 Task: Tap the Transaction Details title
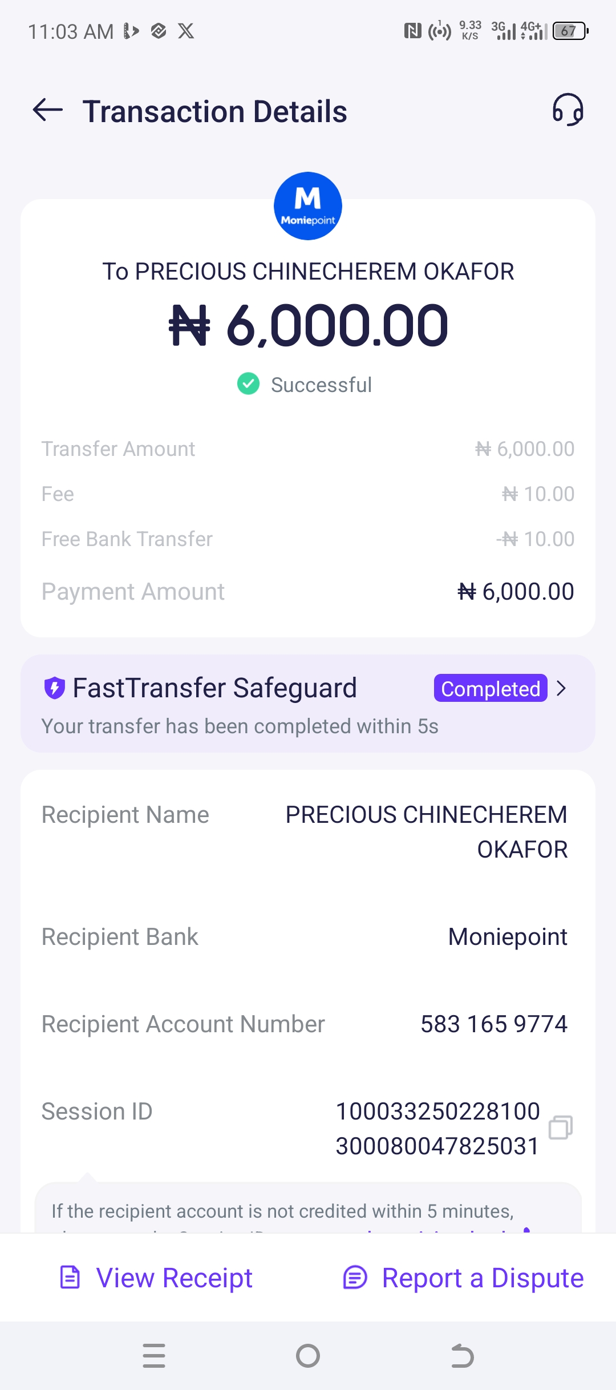click(215, 111)
